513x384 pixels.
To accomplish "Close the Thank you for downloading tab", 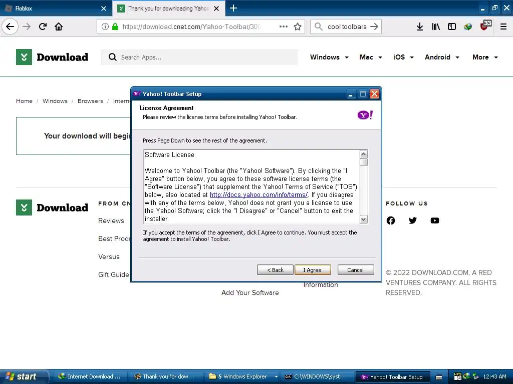I will pyautogui.click(x=216, y=8).
